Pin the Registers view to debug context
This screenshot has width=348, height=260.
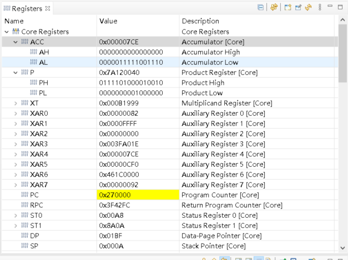click(x=298, y=8)
